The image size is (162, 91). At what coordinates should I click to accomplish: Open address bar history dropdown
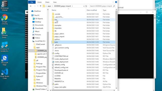click(84, 6)
